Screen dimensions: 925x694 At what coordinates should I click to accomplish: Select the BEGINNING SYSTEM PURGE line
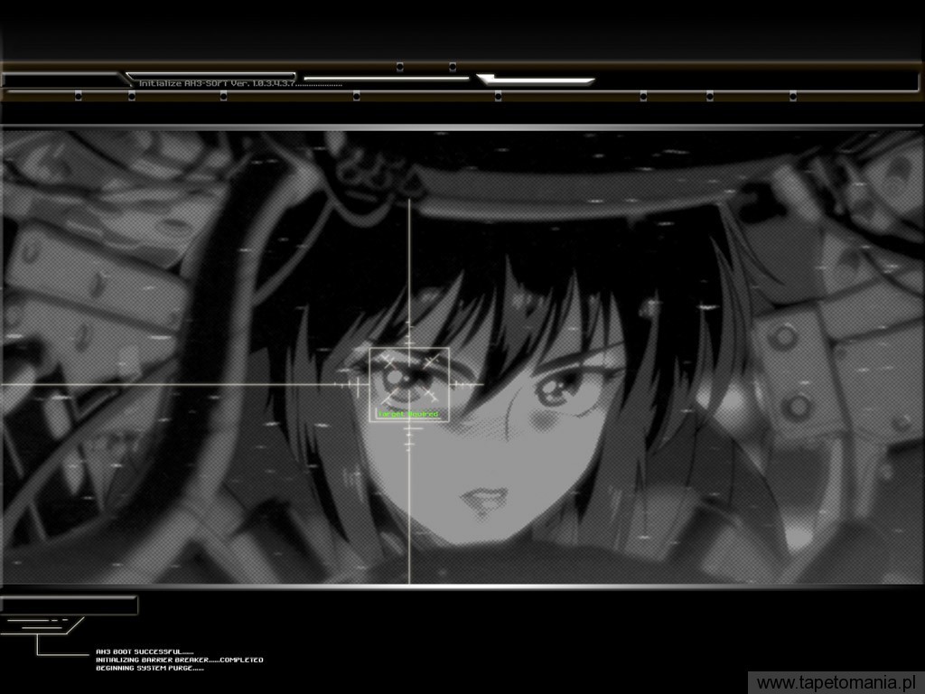coord(150,669)
